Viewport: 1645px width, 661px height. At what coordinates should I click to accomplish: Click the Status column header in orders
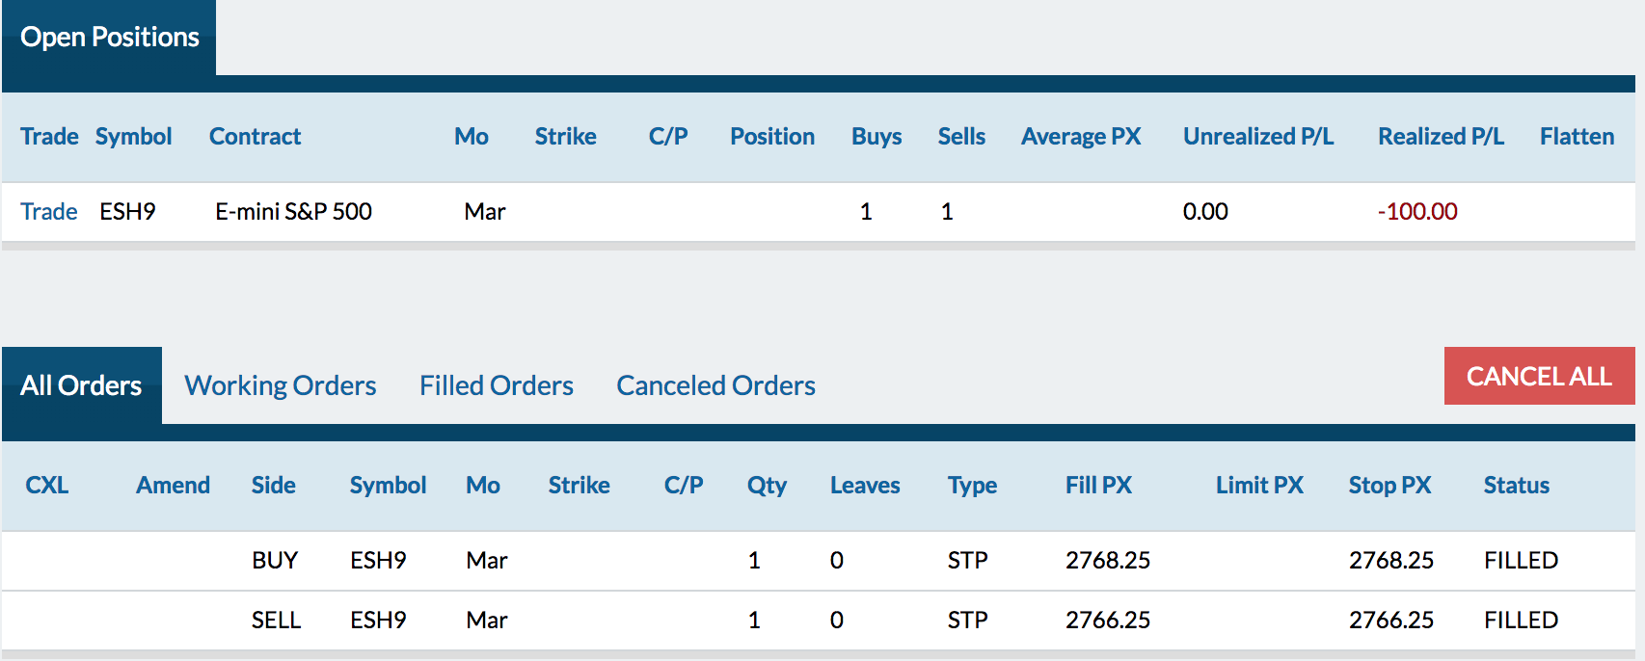click(x=1516, y=486)
